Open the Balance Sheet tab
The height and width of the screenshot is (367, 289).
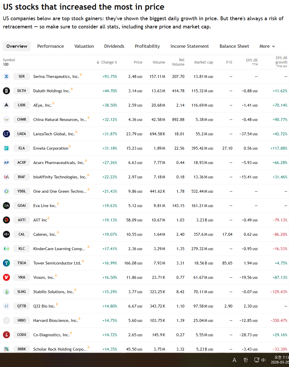tap(234, 46)
